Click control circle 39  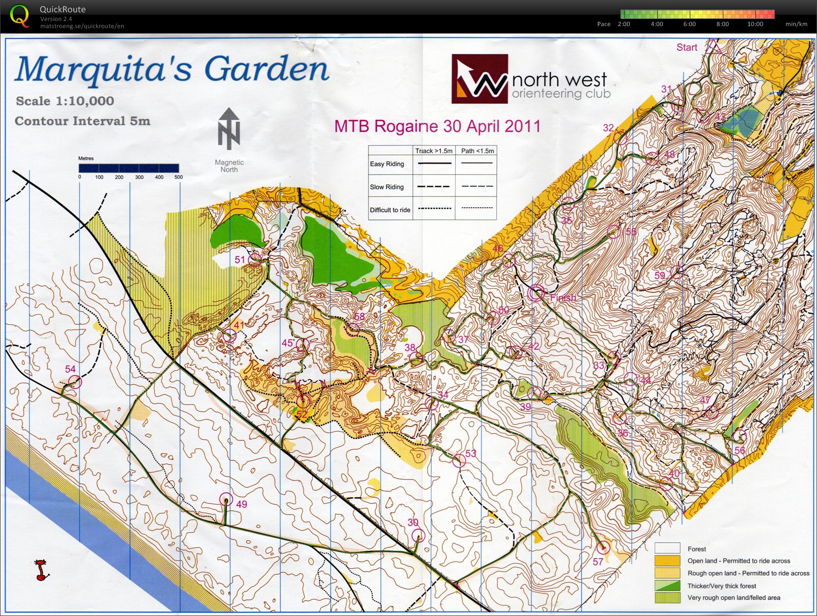[533, 393]
